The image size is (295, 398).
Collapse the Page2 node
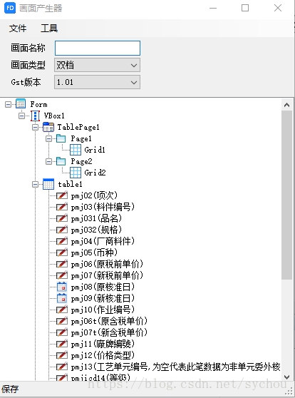coord(48,161)
